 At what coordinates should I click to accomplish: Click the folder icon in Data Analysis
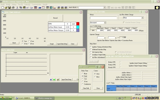tap(58, 79)
